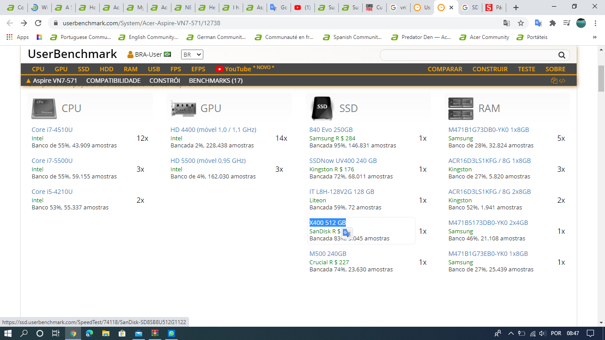Close the active browser tab
Viewport: 605px width, 340px height.
tap(451, 8)
